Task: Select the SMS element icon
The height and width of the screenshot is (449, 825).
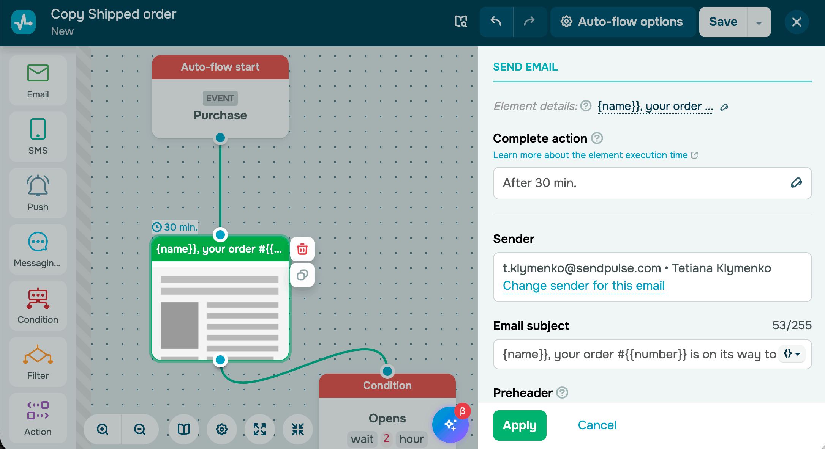Action: tap(38, 137)
